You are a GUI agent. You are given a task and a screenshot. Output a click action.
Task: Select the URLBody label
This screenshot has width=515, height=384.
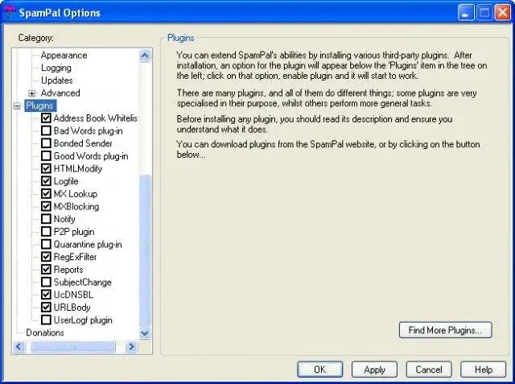(72, 308)
